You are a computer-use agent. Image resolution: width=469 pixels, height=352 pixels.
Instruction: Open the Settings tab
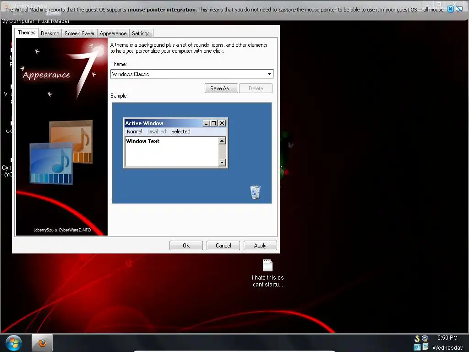click(141, 33)
